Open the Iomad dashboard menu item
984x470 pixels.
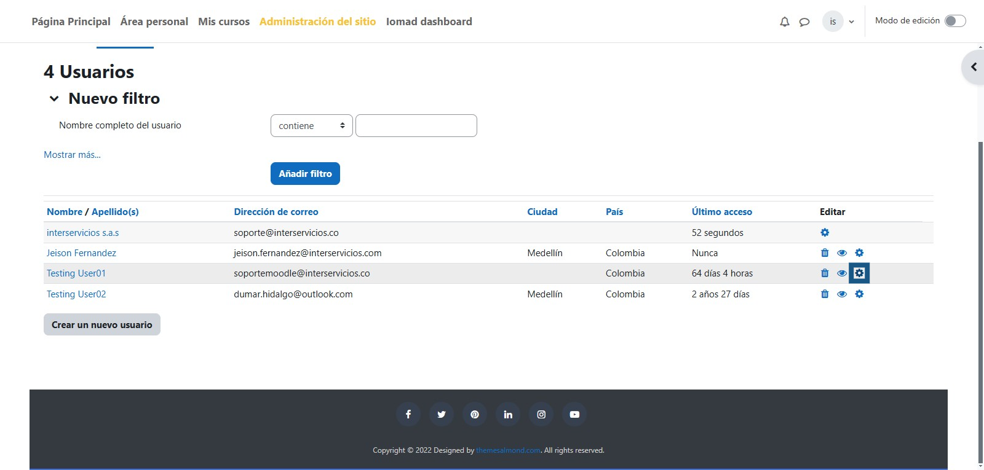click(429, 22)
